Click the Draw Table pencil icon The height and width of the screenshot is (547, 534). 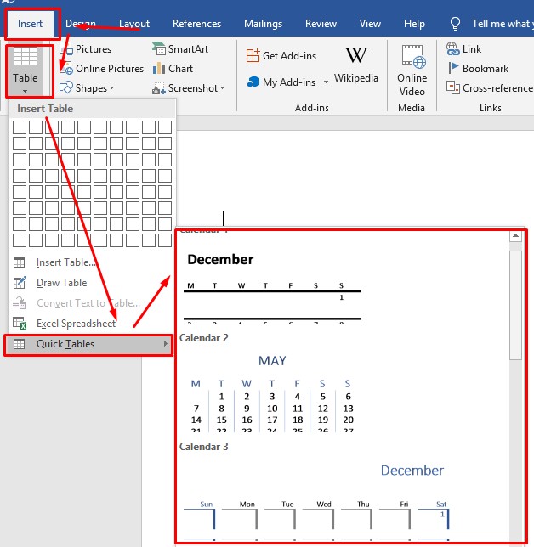[20, 283]
